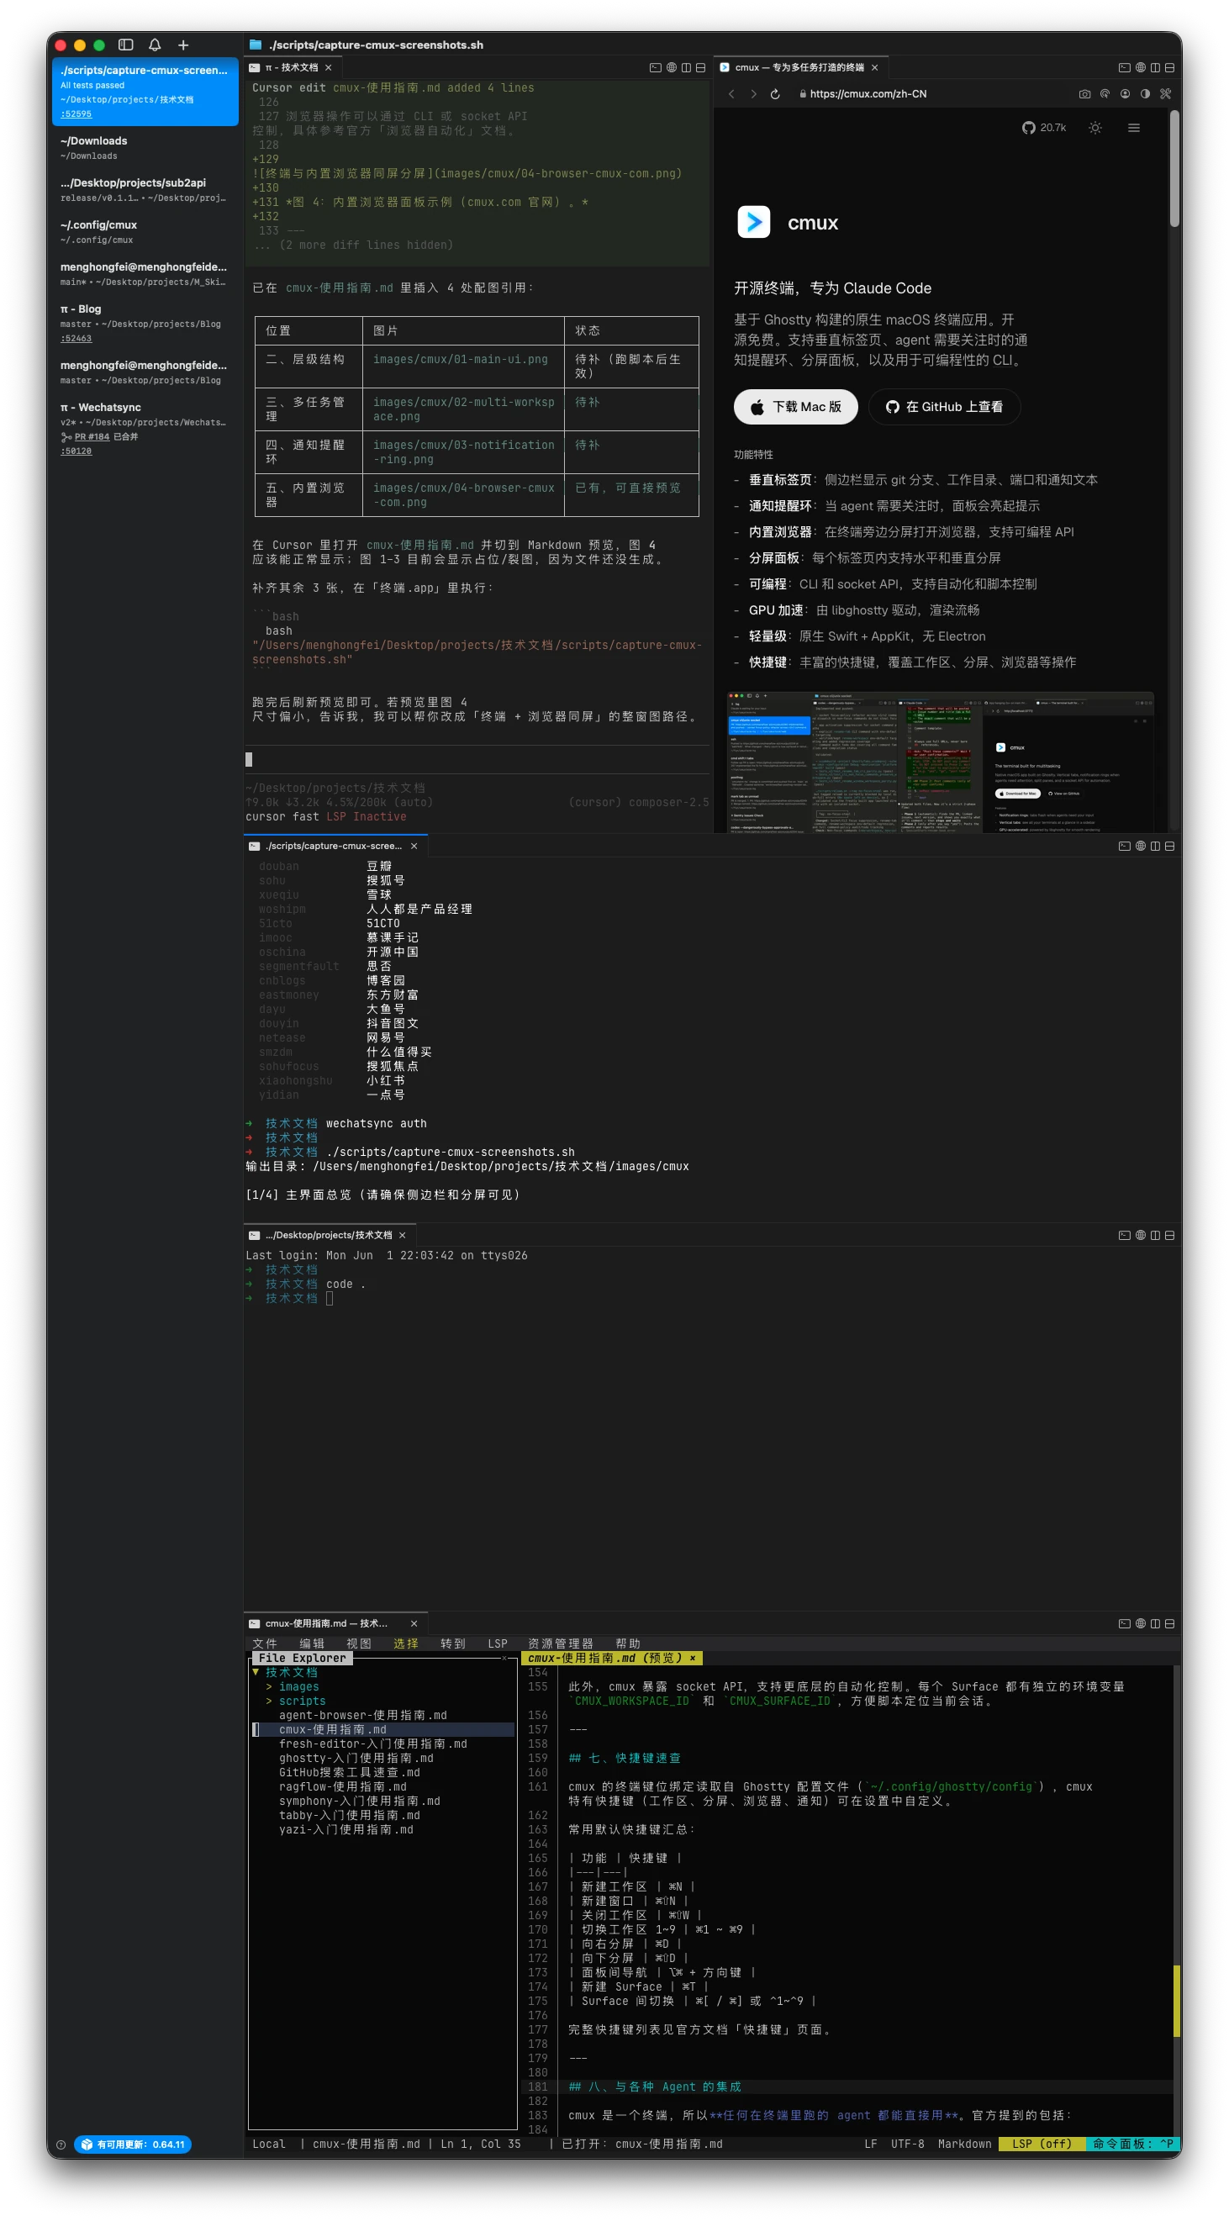Screen dimensions: 1229x2221
Task: Split down in the π - 技术文档 pane
Action: coord(700,67)
